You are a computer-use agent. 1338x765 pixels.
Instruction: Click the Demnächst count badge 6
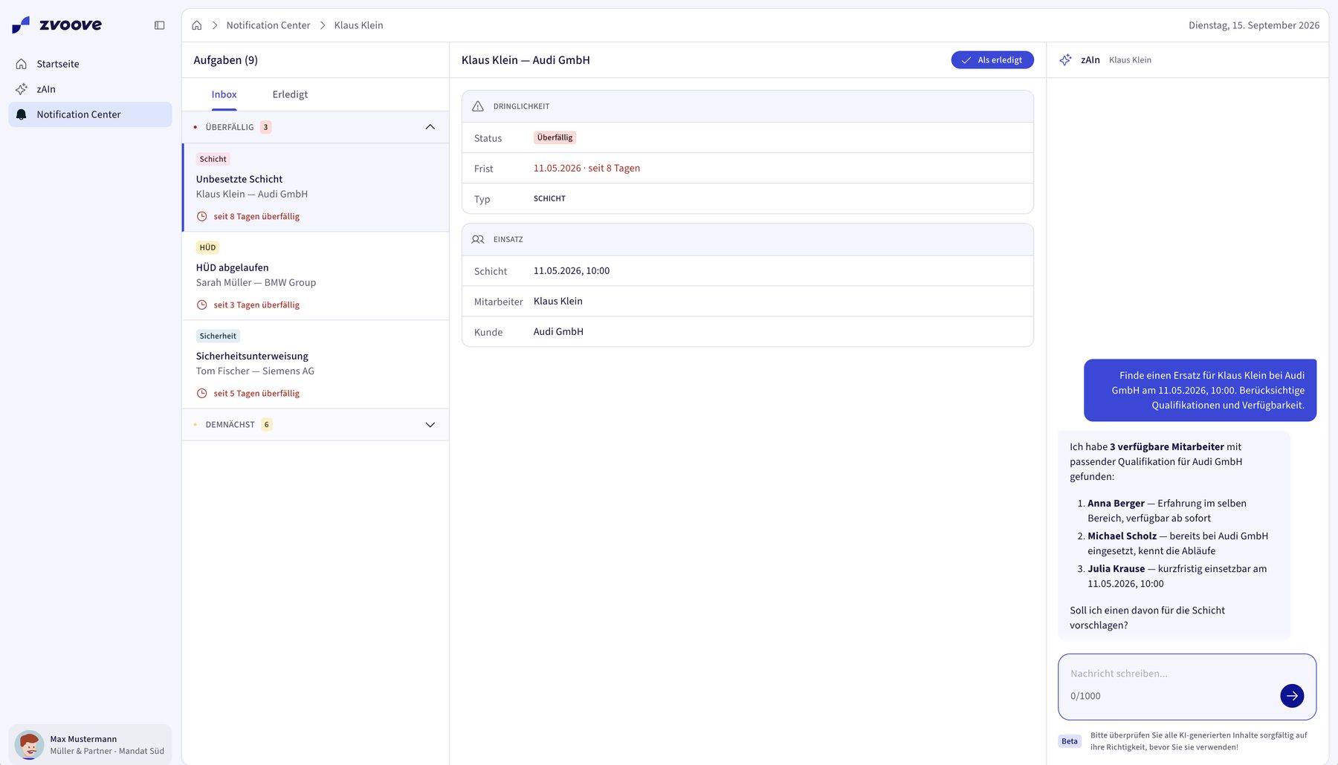coord(266,425)
